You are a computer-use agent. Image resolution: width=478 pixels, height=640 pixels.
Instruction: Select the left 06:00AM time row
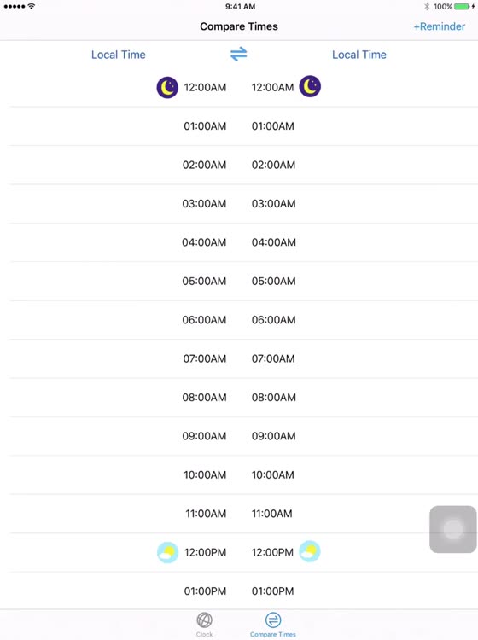coord(204,320)
